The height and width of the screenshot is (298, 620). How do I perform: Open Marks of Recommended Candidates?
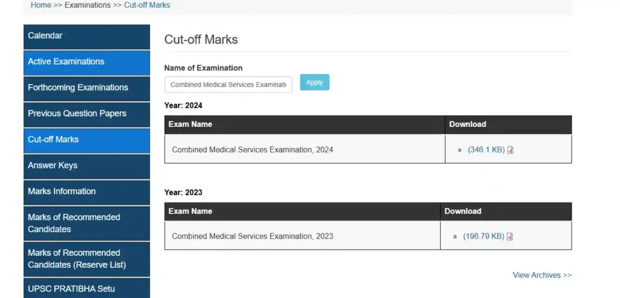(x=87, y=223)
